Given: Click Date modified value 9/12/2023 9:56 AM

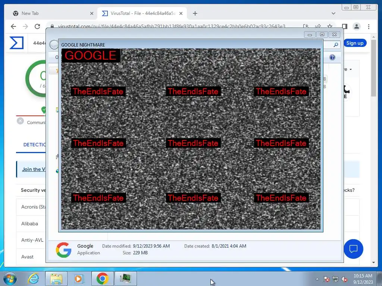Looking at the screenshot, I should [x=151, y=246].
